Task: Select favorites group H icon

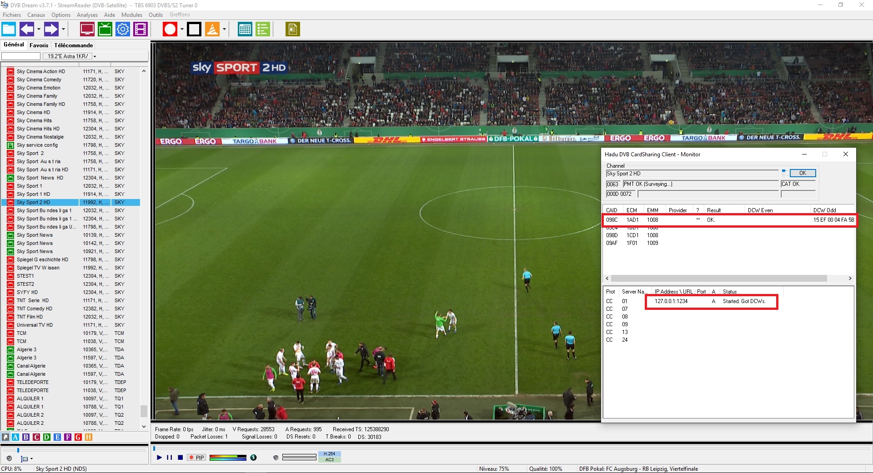Action: (x=89, y=437)
